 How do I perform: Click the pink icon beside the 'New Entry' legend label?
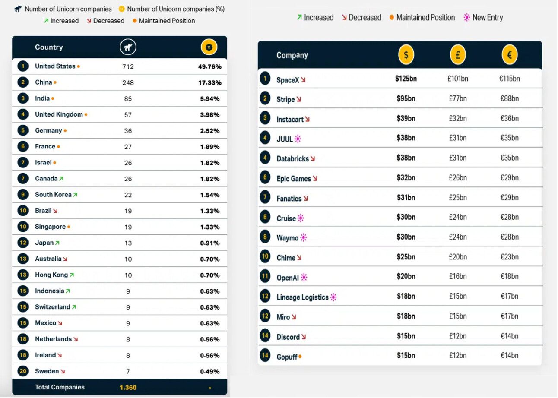pos(466,18)
